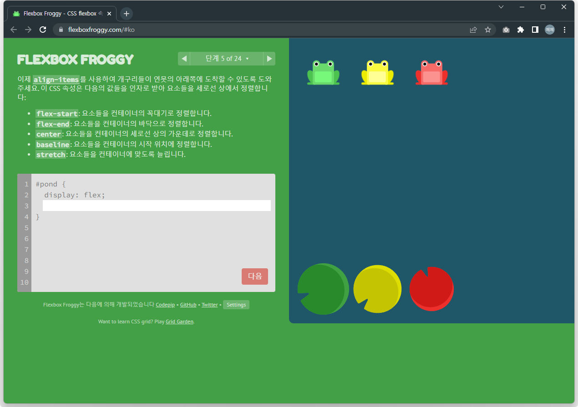Click the flex-start code keyword

tap(57, 114)
